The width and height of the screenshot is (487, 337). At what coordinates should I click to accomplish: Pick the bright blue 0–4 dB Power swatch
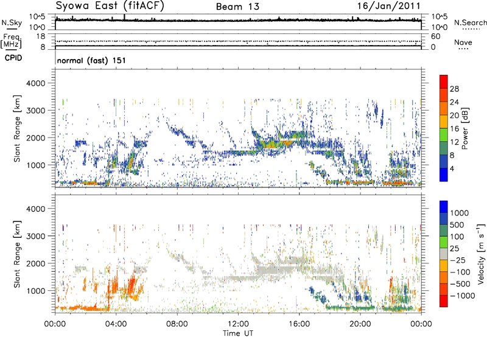(x=444, y=175)
